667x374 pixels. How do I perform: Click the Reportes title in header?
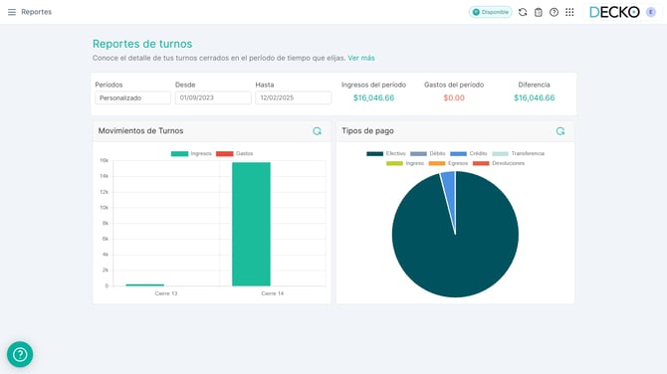tap(36, 12)
